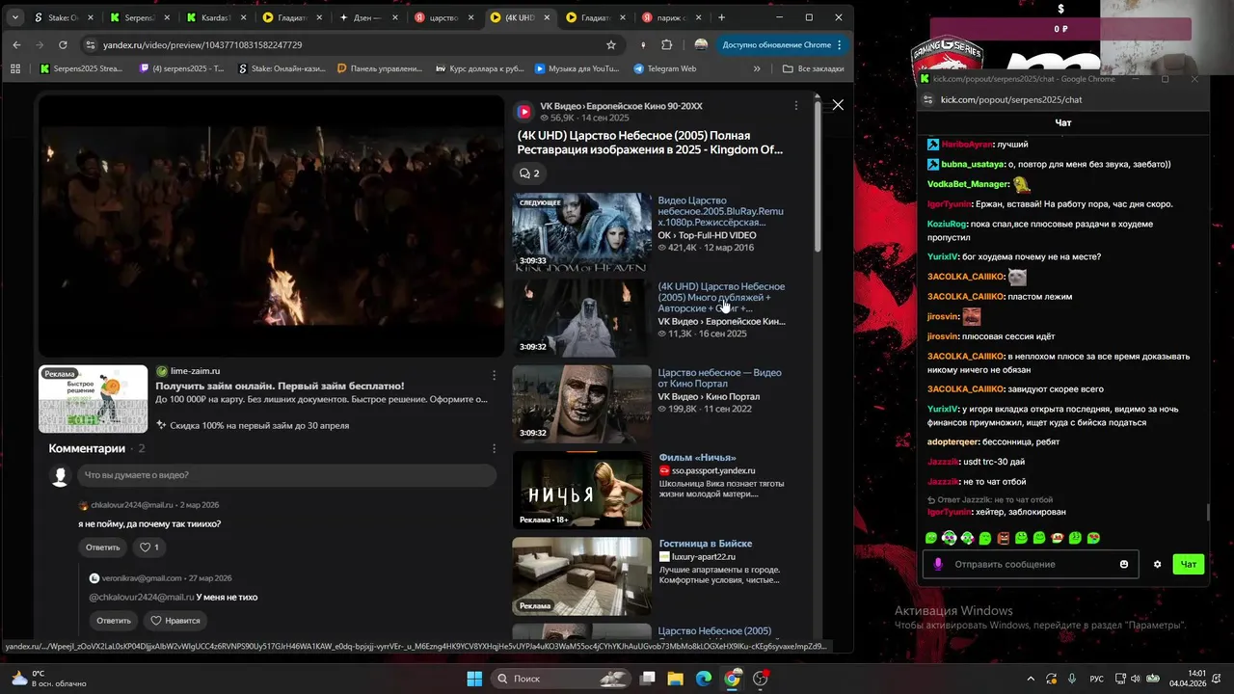Click Ответить under chkalovur2424 comment
Viewport: 1234px width, 694px height.
[103, 547]
